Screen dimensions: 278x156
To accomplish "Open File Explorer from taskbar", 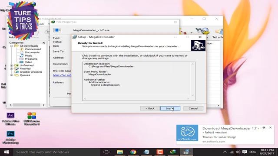I will tap(120, 152).
